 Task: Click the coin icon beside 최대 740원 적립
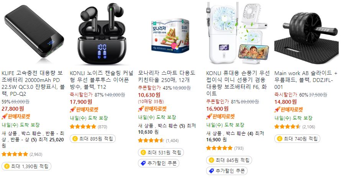point(280,139)
